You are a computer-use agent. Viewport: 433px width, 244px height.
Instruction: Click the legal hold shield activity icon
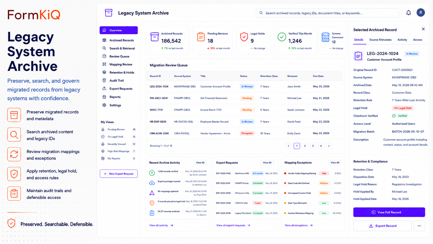point(152,203)
